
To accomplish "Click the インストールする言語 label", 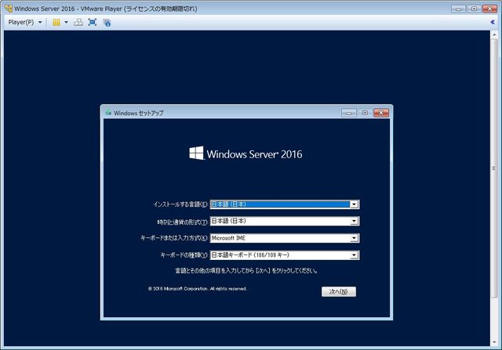I will click(x=180, y=204).
